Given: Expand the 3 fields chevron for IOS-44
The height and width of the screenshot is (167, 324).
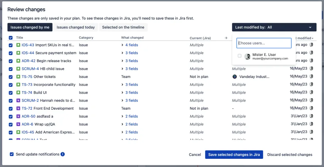Looking at the screenshot, I should pos(122,53).
